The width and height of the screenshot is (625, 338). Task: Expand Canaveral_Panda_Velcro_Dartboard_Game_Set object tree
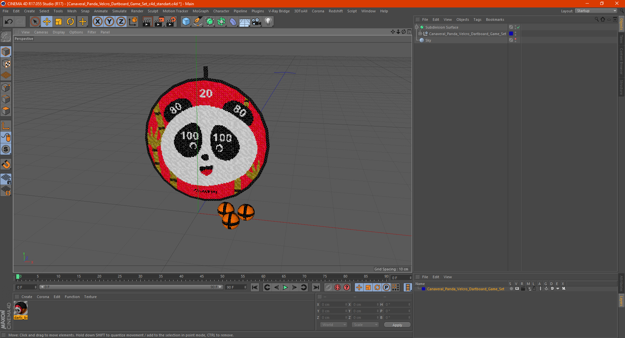tap(420, 33)
